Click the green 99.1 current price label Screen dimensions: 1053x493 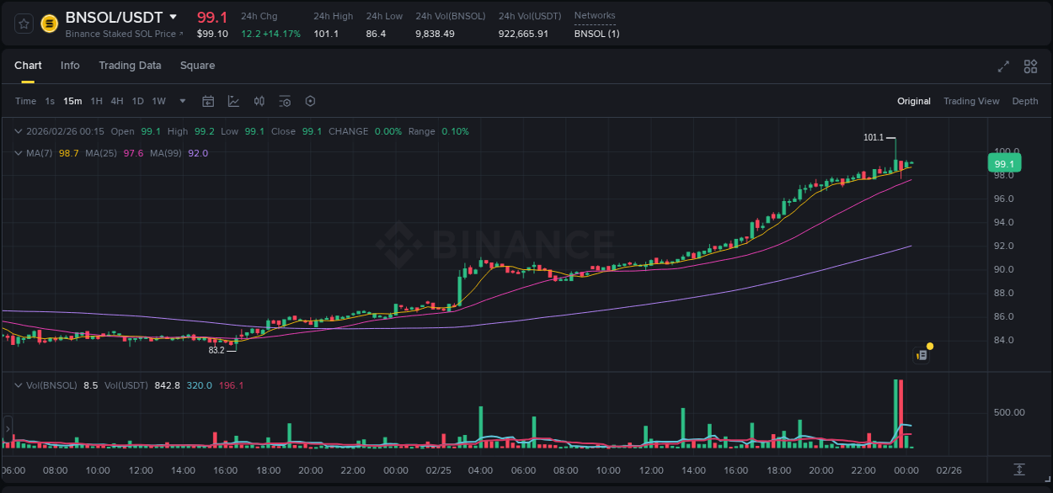tap(1004, 162)
